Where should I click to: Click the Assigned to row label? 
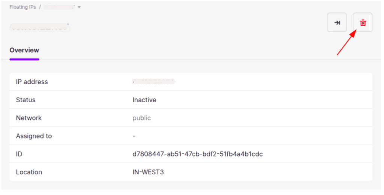34,136
